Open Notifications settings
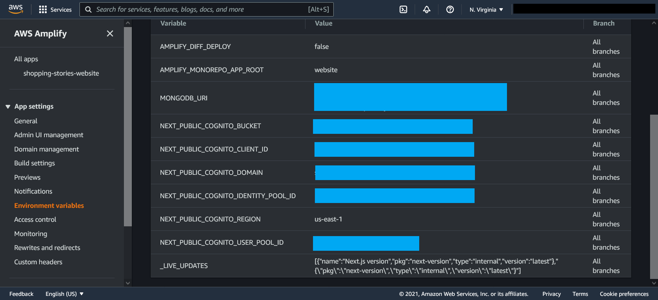658x300 pixels. tap(33, 191)
